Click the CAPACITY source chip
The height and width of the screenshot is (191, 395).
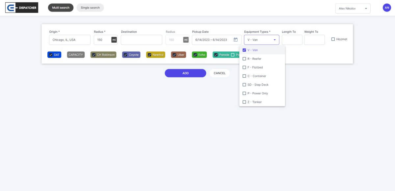[76, 55]
